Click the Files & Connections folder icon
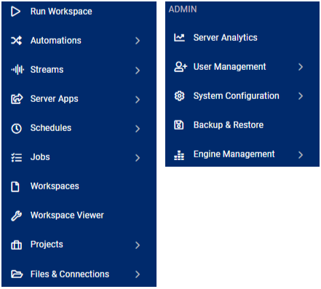 pyautogui.click(x=17, y=274)
